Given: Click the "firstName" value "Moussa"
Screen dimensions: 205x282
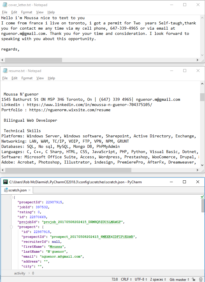Looking at the screenshot, I should point(56,247).
